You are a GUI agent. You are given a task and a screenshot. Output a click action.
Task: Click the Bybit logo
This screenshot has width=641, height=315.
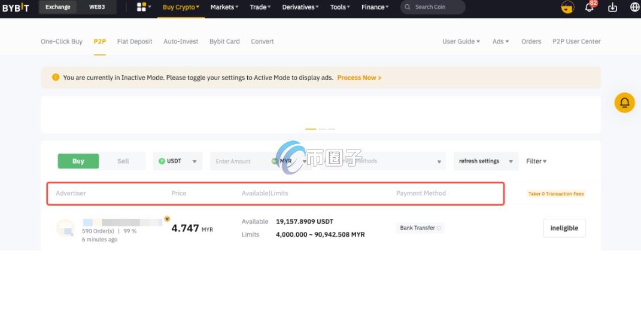(16, 7)
